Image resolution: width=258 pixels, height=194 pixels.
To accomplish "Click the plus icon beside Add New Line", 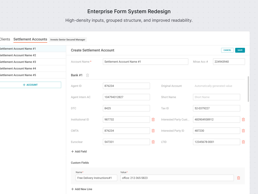I will (x=72, y=189).
